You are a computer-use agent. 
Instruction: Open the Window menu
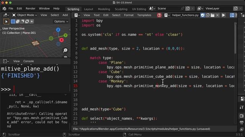tap(44, 8)
